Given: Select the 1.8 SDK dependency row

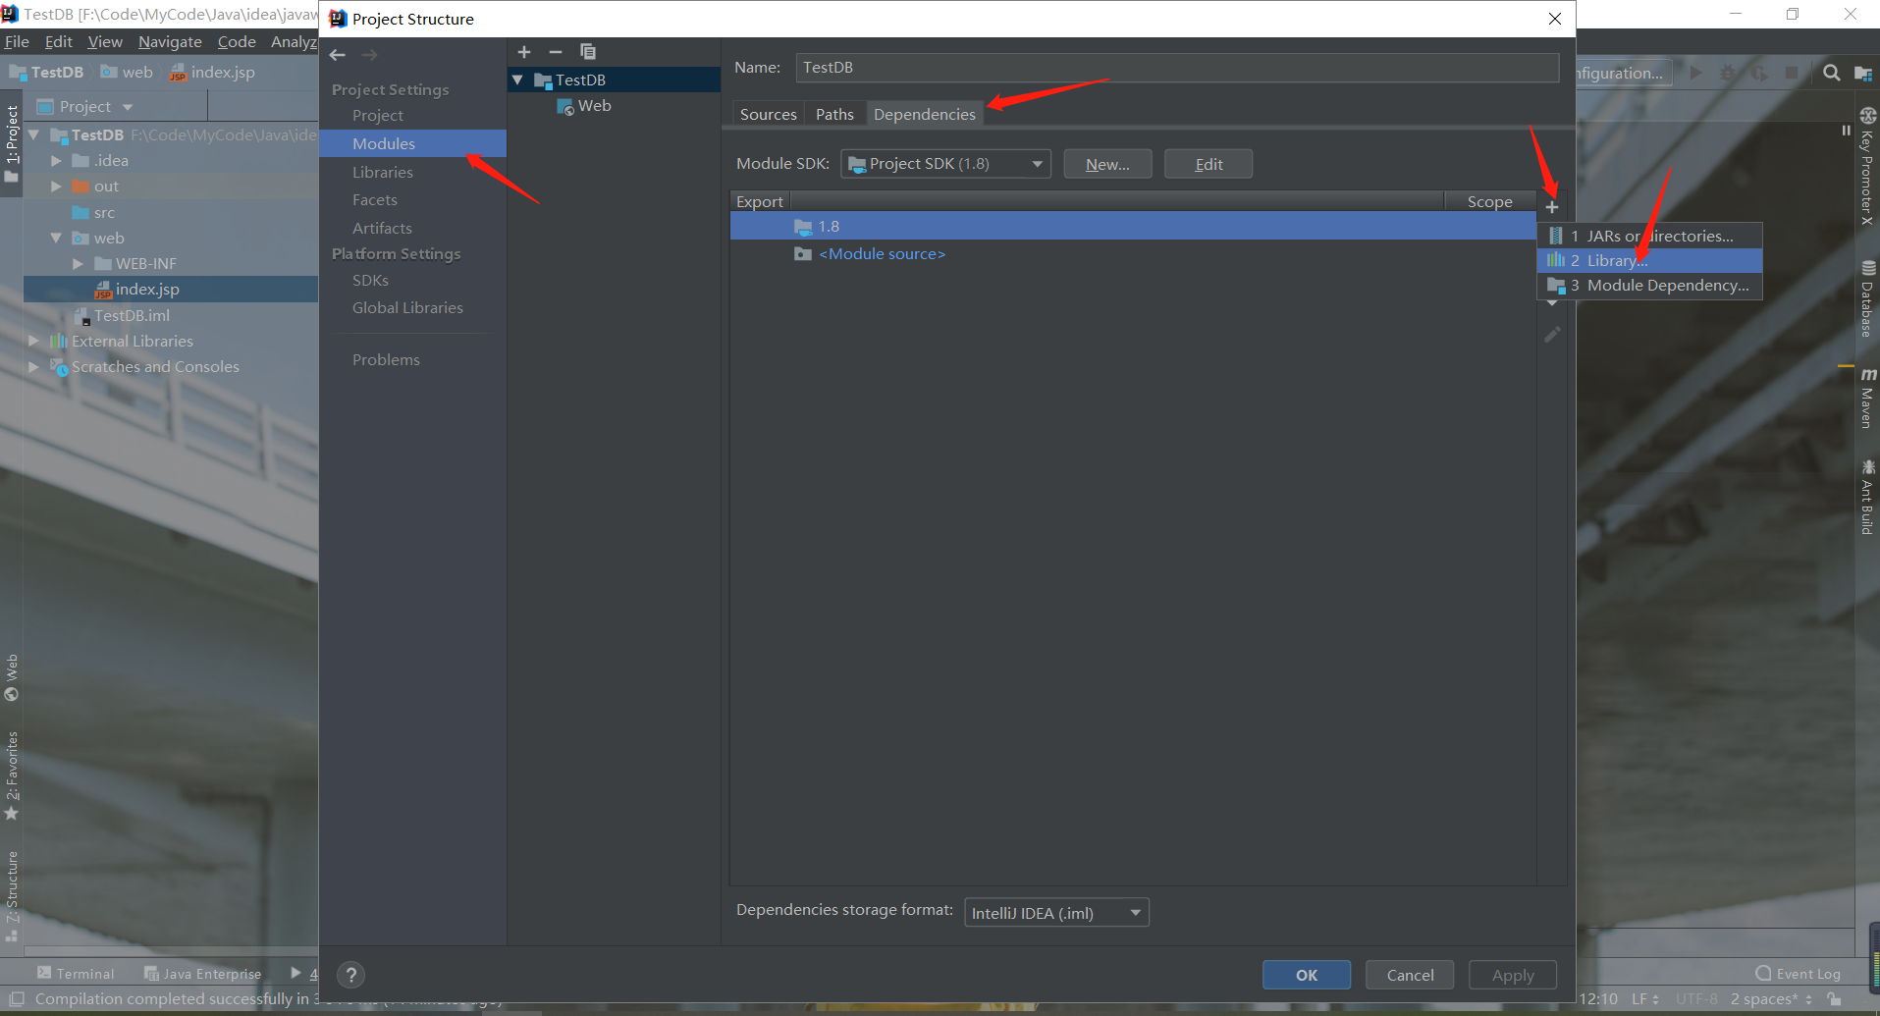Looking at the screenshot, I should coord(1133,226).
